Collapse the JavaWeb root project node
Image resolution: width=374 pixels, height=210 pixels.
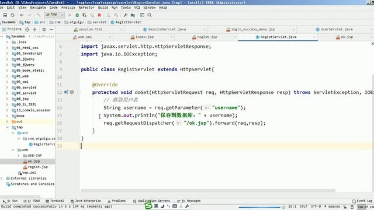point(2,36)
